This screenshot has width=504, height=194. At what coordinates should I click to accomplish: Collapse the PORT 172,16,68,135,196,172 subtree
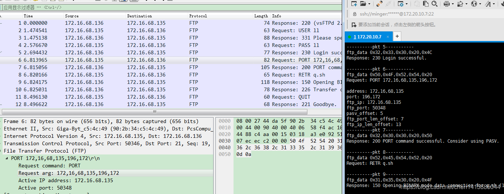tap(7, 158)
